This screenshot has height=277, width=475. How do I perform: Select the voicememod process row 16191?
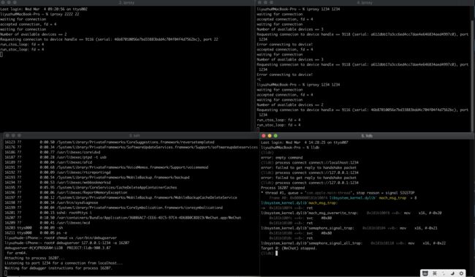pos(107,167)
